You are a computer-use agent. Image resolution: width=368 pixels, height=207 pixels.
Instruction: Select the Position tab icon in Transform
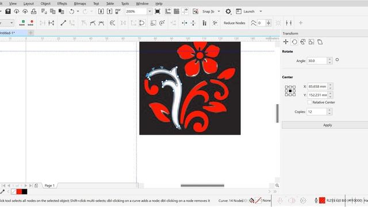tap(286, 42)
